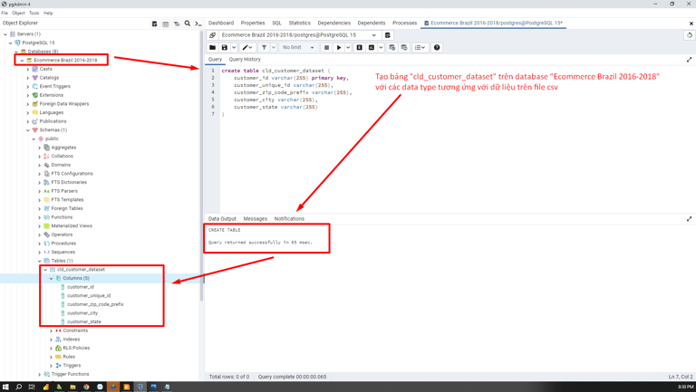Click the Explain query icon
Screen dimensions: 696x392
[360, 47]
